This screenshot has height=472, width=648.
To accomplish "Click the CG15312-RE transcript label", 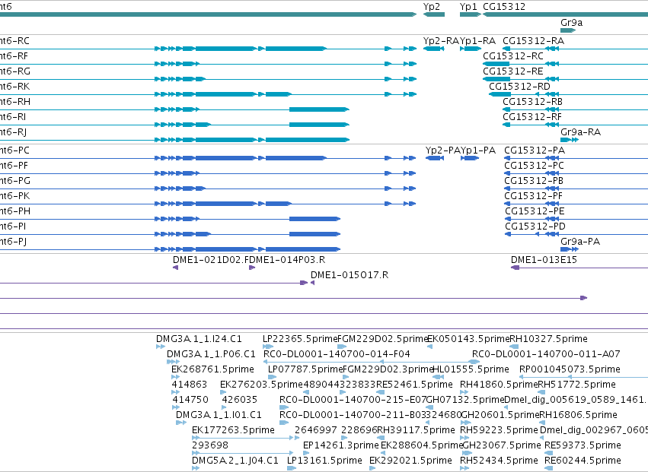I will pos(513,71).
